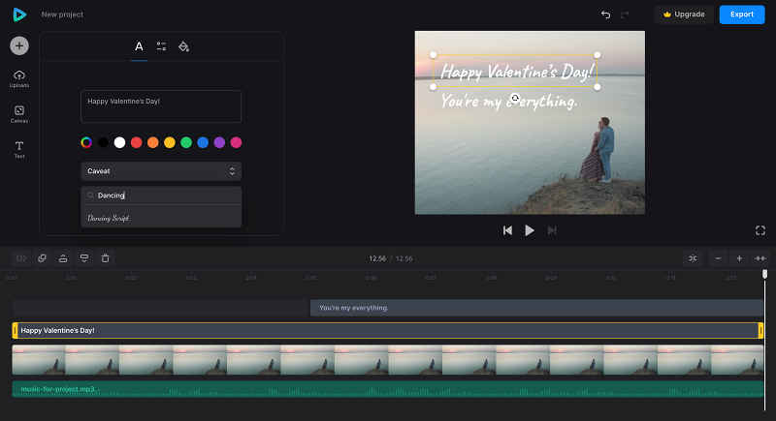
Task: Click the right trim handle of Valentine clip
Action: pyautogui.click(x=760, y=330)
